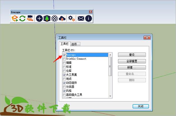Click the toolbar list scrollbar thumb
The image size is (176, 116).
[x=110, y=66]
